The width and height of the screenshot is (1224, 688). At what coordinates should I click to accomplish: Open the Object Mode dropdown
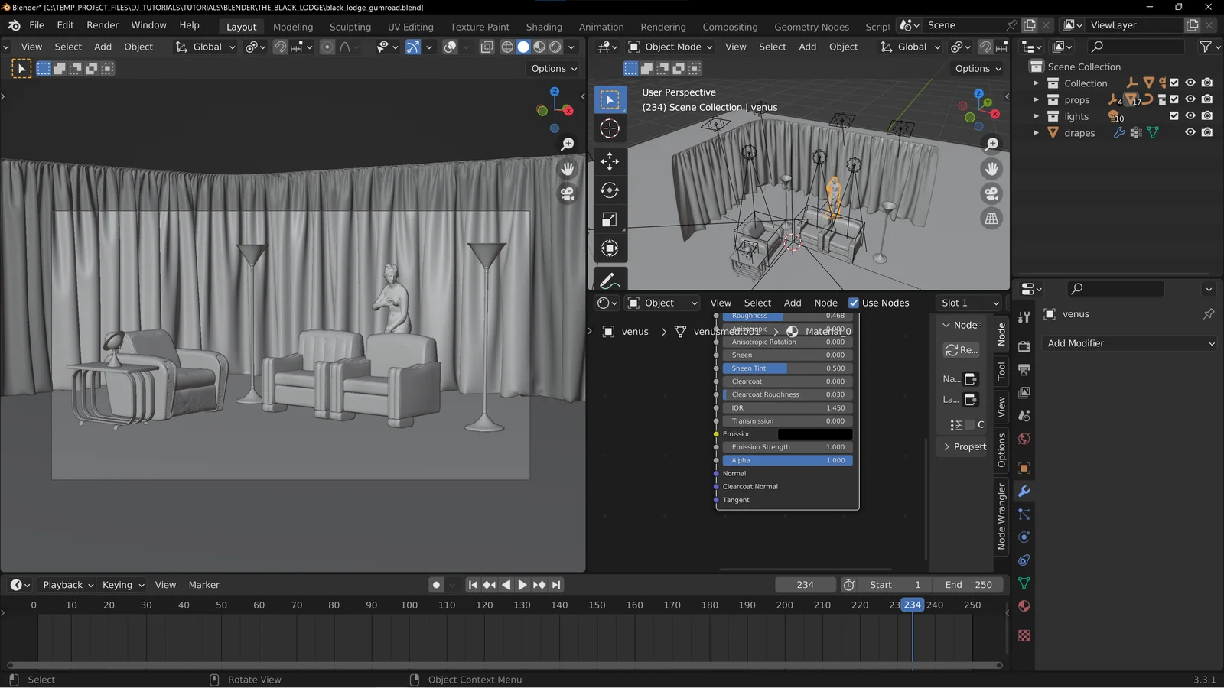(670, 47)
